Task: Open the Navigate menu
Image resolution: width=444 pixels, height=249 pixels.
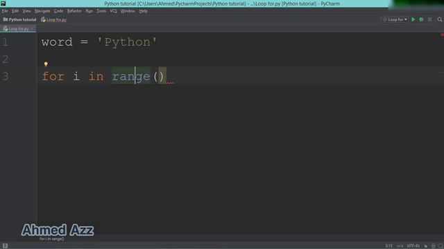Action: 42,11
